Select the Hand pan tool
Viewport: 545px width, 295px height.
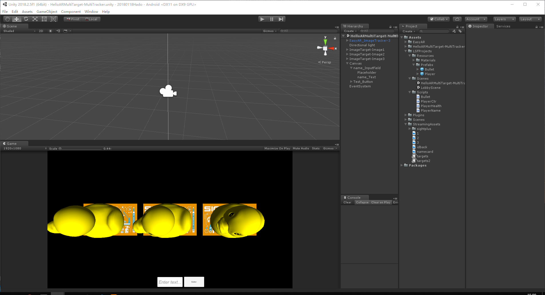click(7, 19)
